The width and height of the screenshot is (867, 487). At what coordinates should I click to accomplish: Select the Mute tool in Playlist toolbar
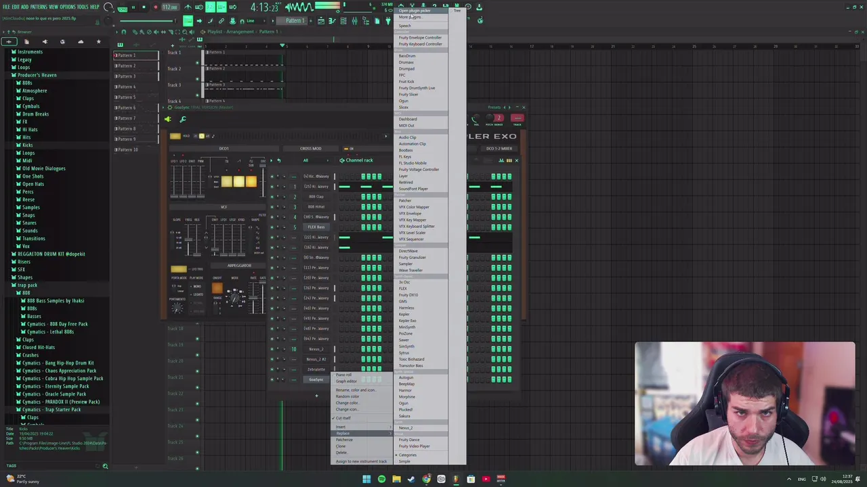156,32
